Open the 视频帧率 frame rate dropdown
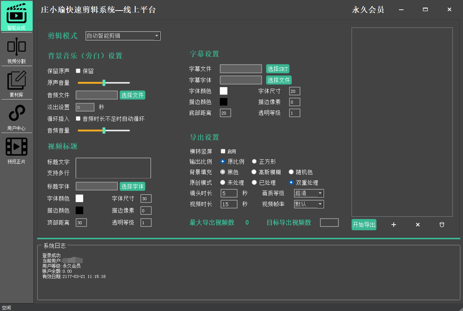Image resolution: width=463 pixels, height=311 pixels. pos(309,204)
